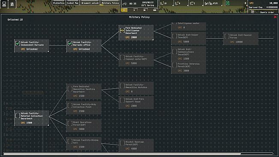Check Frontline Interview Permit box
Image resolution: width=279 pixels, height=157 pixels.
tap(174, 65)
